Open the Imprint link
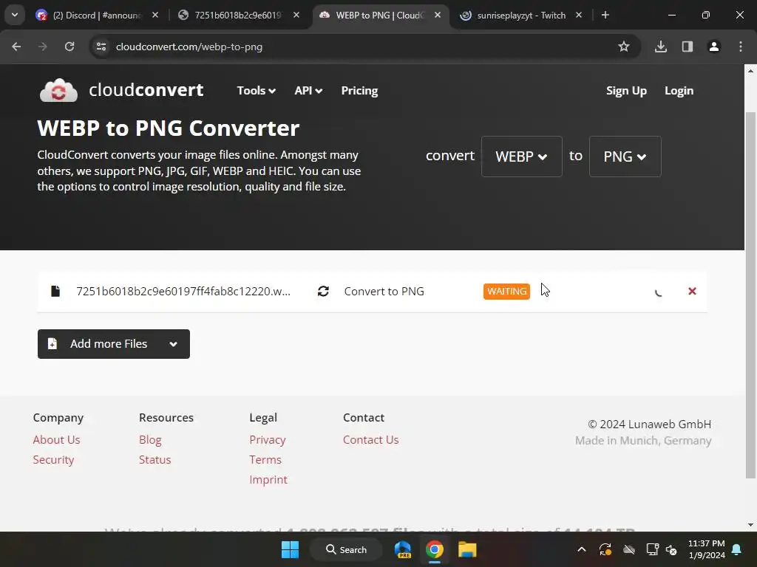Image resolution: width=757 pixels, height=567 pixels. (x=268, y=480)
